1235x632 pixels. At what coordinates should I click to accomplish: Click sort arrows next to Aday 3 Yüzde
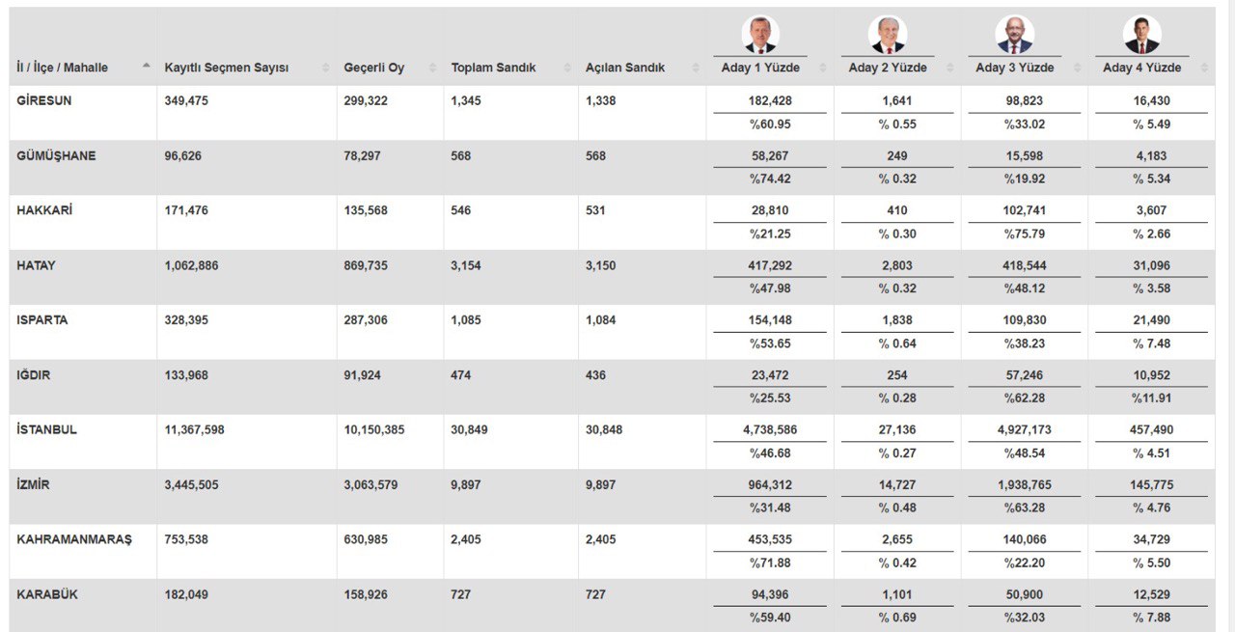[1078, 68]
